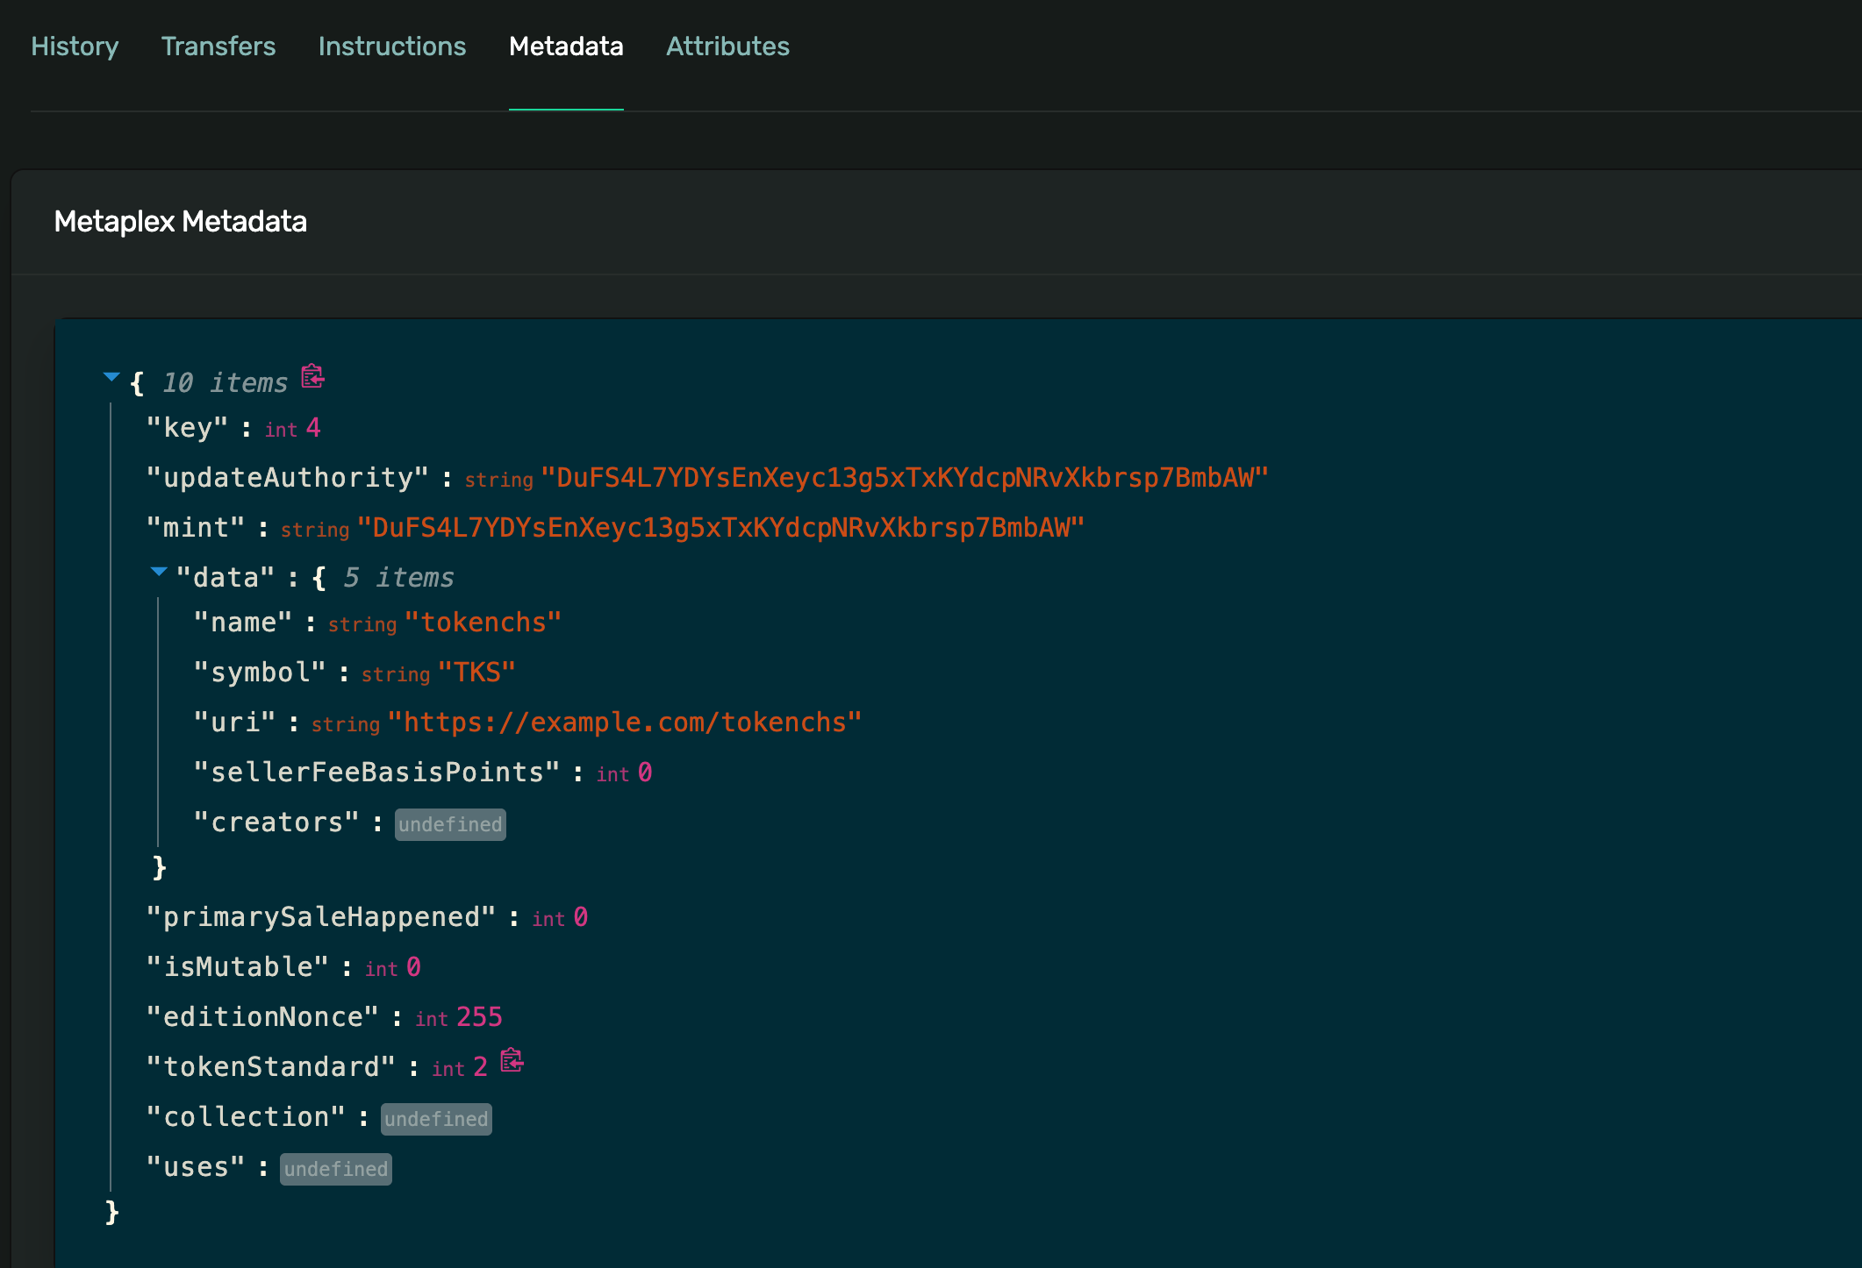Screen dimensions: 1862x1268
Task: Click the "10 items" summary label
Action: (225, 383)
